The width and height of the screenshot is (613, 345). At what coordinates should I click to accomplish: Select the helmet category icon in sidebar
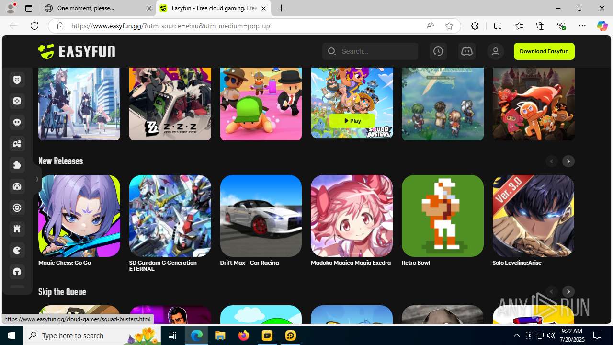[x=17, y=272]
